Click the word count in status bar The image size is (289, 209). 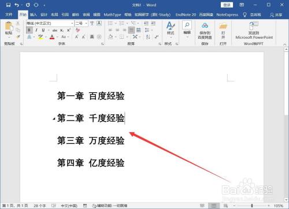coord(40,206)
